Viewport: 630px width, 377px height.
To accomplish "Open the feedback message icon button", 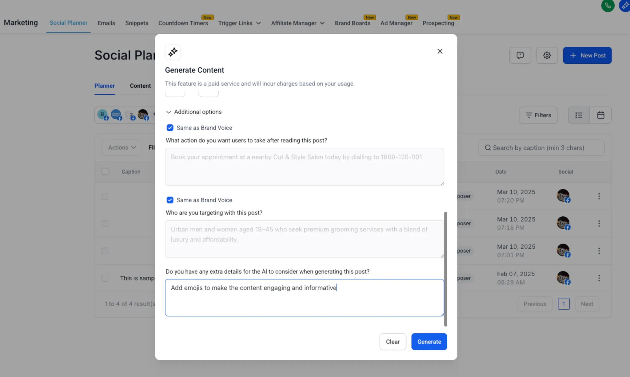I will 520,55.
